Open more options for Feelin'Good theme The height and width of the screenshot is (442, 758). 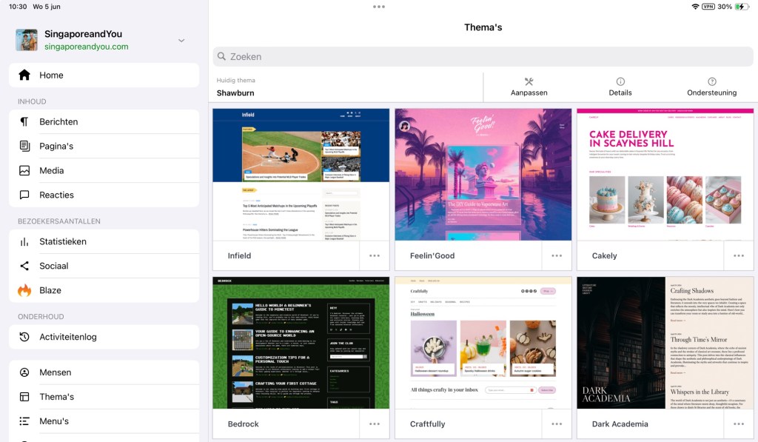pos(557,255)
